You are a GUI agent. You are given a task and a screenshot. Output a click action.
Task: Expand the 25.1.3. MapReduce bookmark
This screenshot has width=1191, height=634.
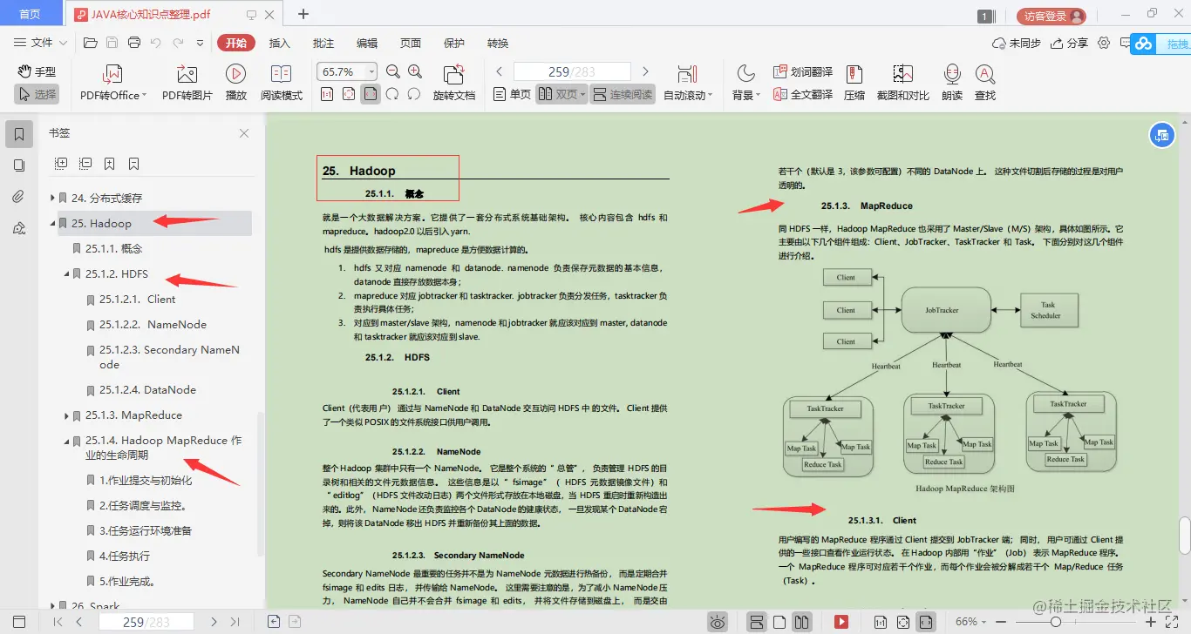[67, 415]
